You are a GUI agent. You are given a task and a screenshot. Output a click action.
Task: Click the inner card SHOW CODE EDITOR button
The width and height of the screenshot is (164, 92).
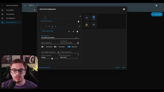pyautogui.click(x=47, y=31)
